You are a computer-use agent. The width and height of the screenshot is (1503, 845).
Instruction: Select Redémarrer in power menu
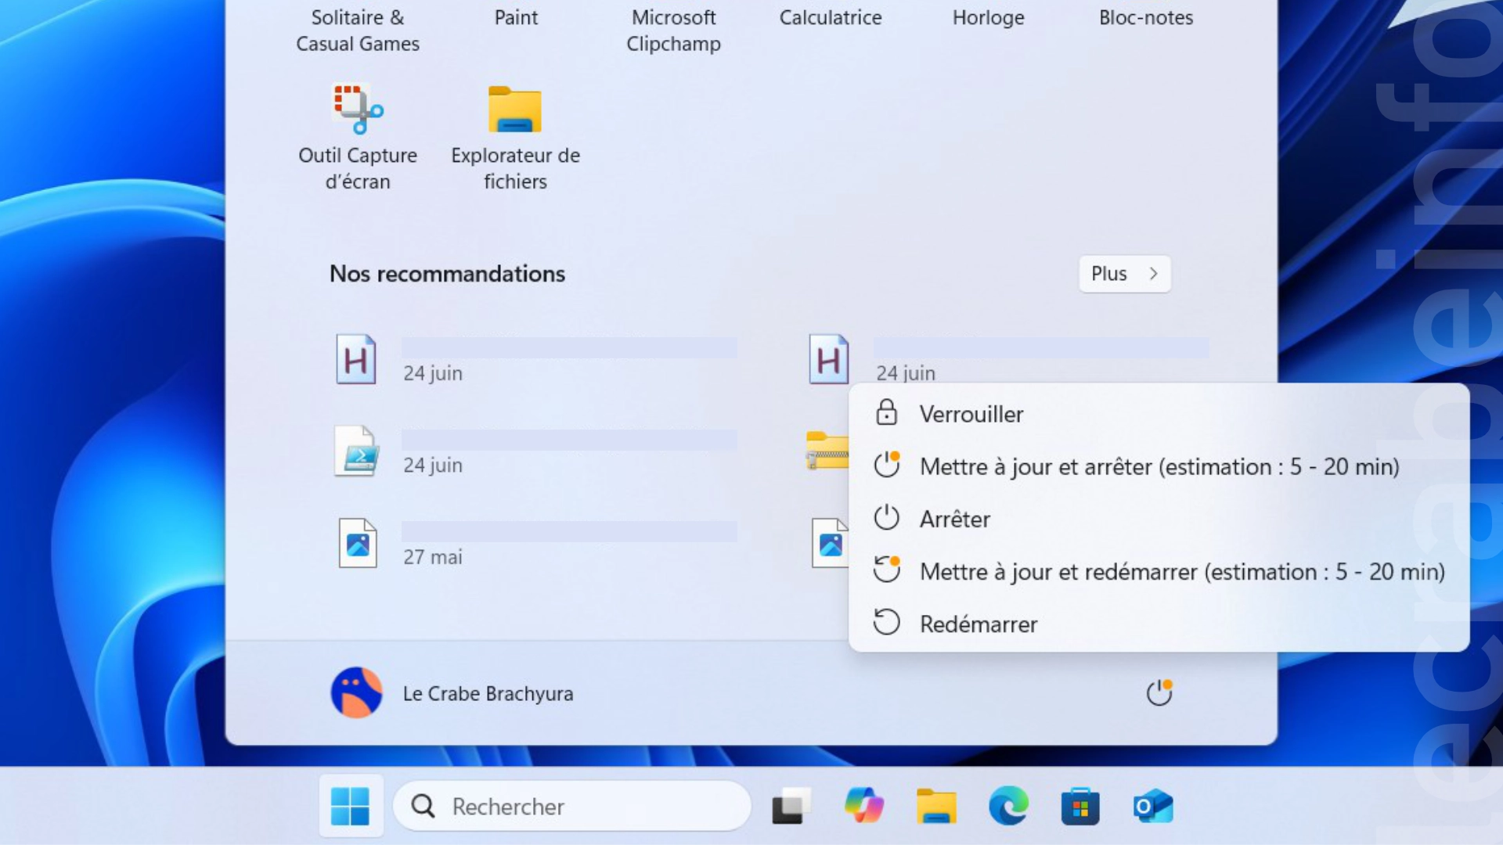coord(978,624)
